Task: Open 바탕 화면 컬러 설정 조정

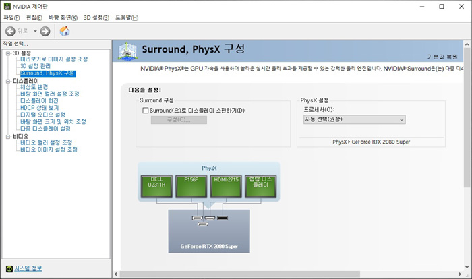Action: point(50,94)
